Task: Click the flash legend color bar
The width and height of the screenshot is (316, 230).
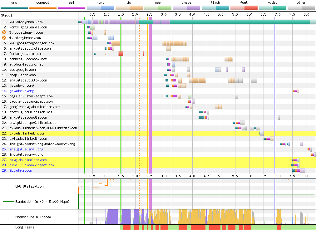Action: click(215, 8)
